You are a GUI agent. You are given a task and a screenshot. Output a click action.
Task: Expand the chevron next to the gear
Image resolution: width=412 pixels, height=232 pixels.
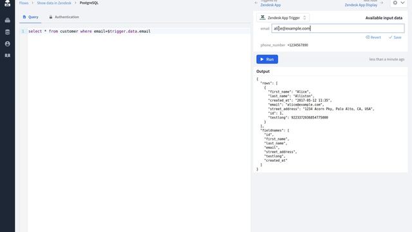point(402,3)
